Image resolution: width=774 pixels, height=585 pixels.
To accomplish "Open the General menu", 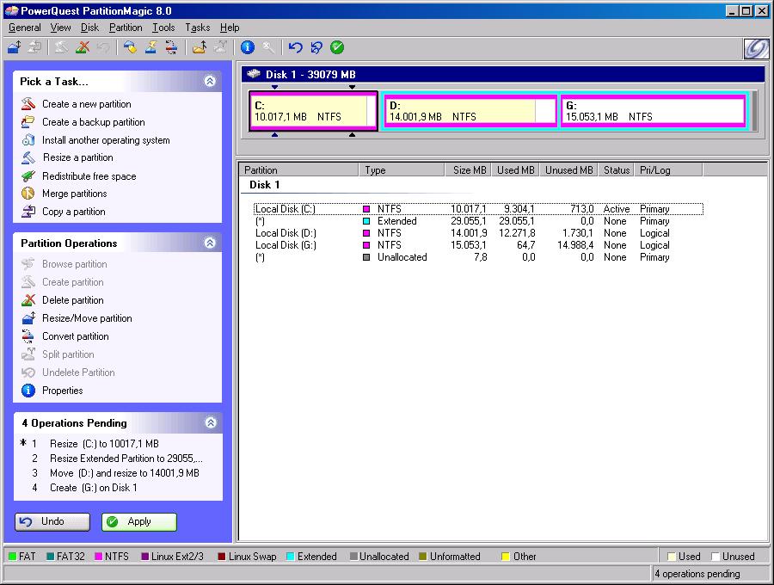I will (x=25, y=28).
